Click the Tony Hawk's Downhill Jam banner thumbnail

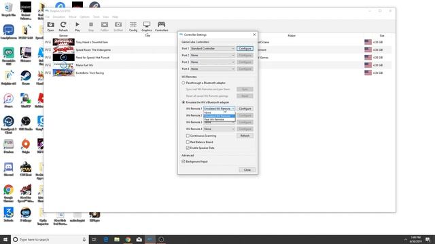(x=63, y=42)
